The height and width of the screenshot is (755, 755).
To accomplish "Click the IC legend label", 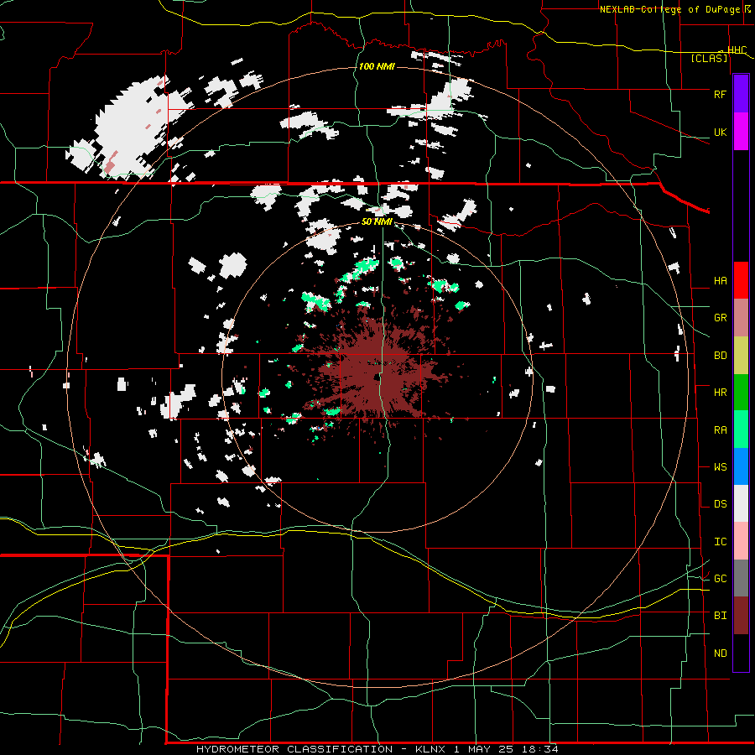I will coord(720,541).
